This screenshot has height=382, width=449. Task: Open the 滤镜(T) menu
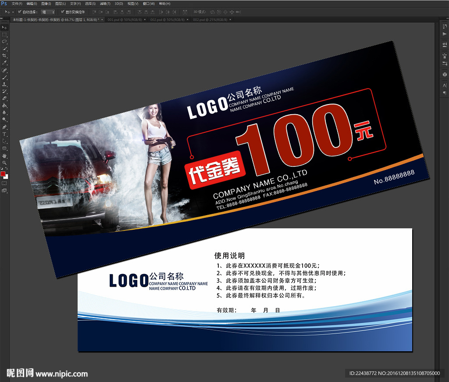pos(105,4)
